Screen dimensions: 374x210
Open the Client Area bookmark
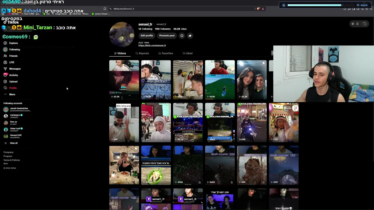(x=79, y=14)
